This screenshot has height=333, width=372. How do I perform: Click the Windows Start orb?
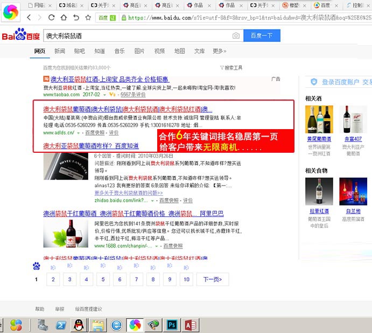(x=16, y=325)
